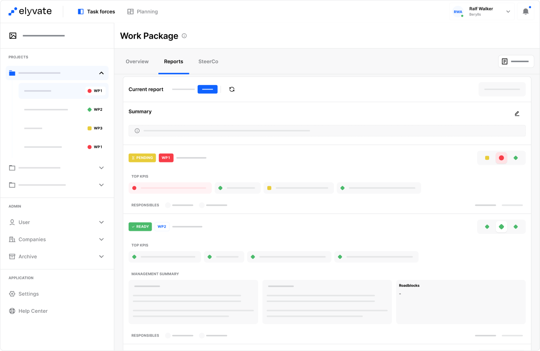The width and height of the screenshot is (540, 351).
Task: Edit the Summary with the pencil icon
Action: tap(517, 113)
